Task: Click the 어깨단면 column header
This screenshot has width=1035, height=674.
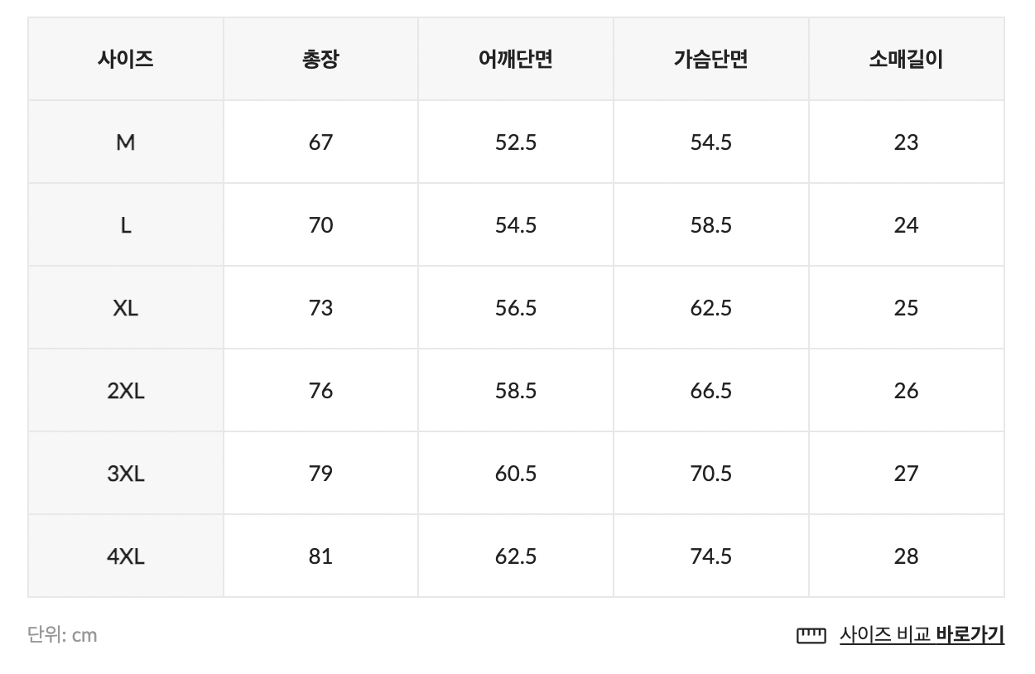Action: pos(515,60)
